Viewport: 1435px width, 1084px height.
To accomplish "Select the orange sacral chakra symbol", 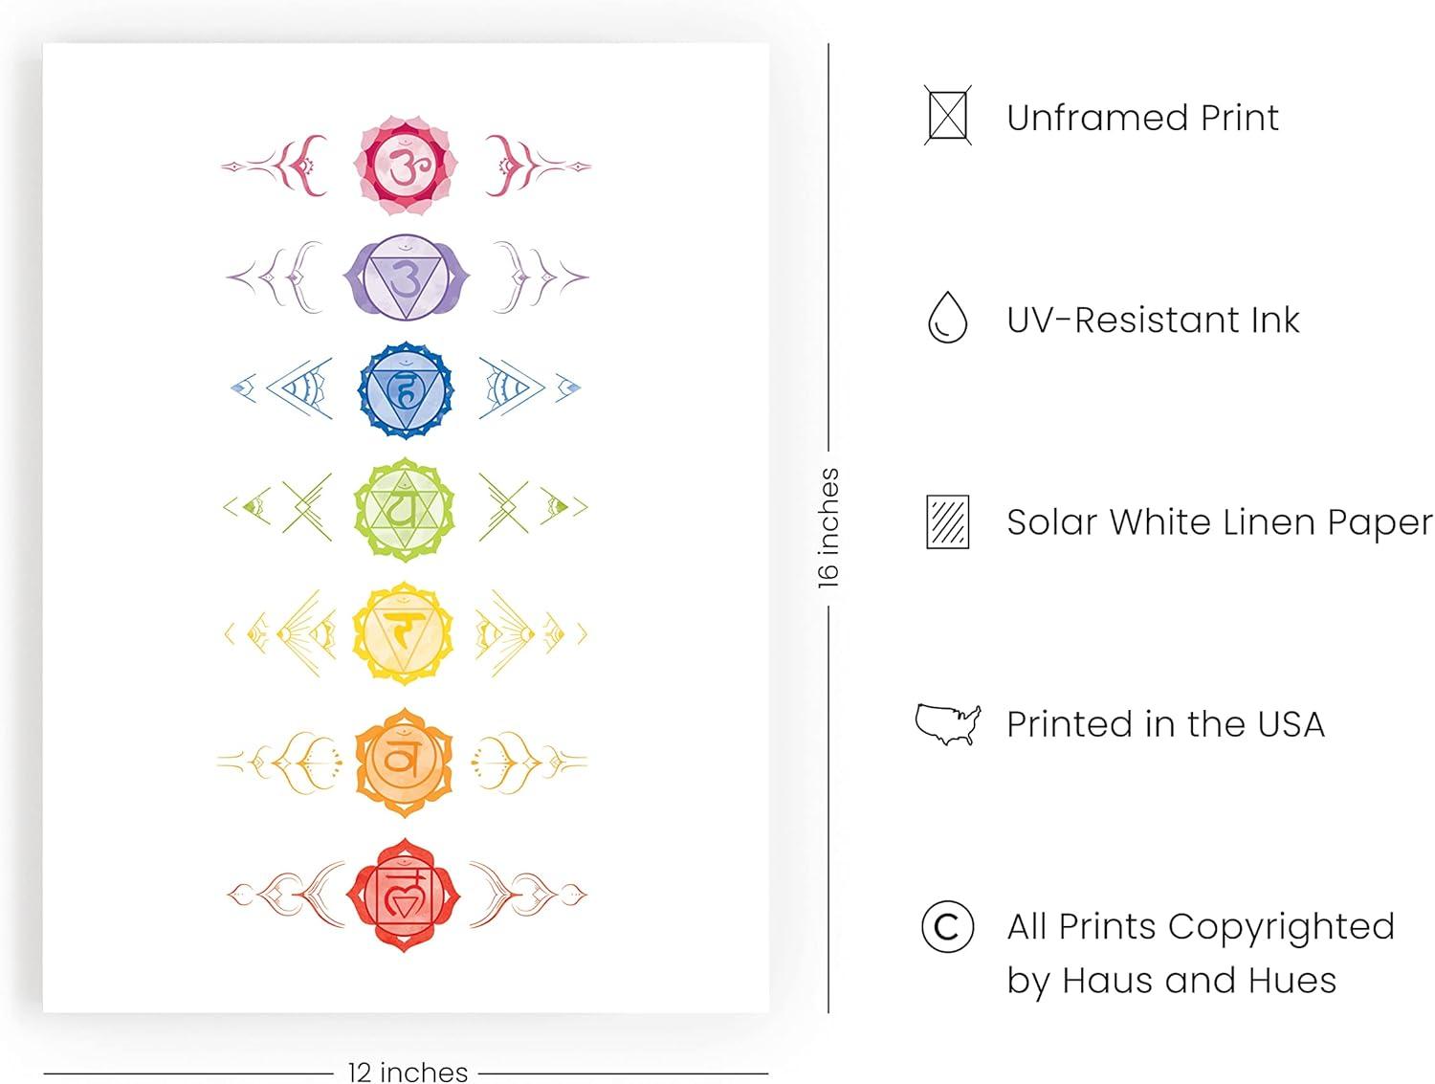I will [x=405, y=762].
